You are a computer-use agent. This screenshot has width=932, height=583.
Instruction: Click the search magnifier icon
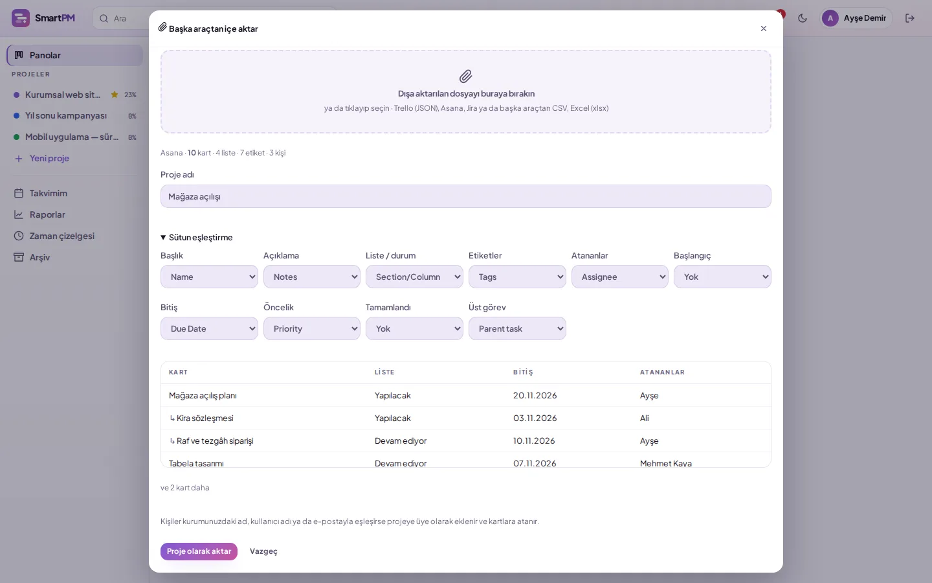click(104, 19)
